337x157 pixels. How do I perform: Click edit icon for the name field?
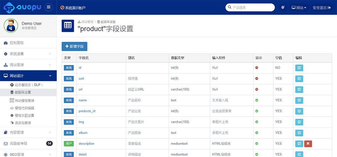coord(299,100)
